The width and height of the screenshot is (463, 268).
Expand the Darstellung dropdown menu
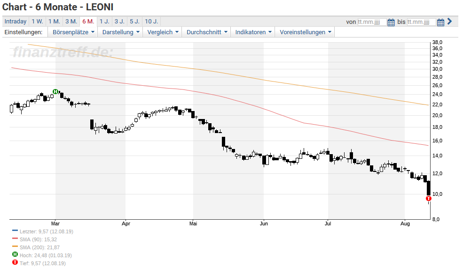pyautogui.click(x=120, y=32)
